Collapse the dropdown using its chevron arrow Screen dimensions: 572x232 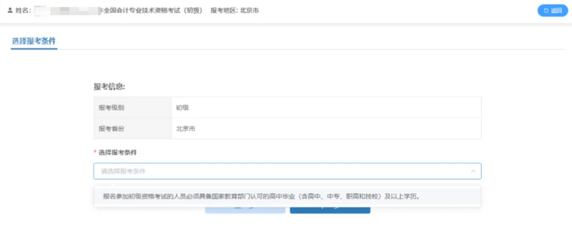pos(473,171)
